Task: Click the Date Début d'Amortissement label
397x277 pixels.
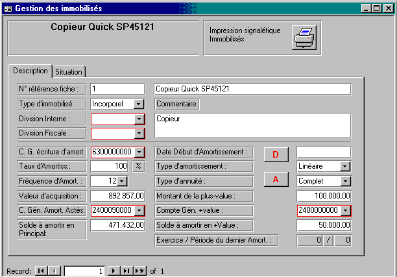Action: (x=204, y=152)
